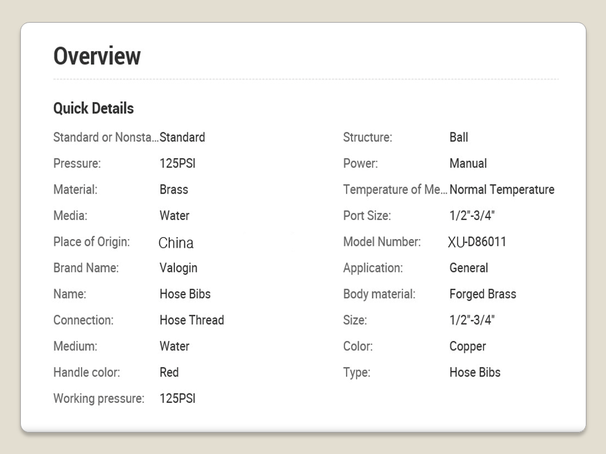Click the Overview heading

coord(97,56)
